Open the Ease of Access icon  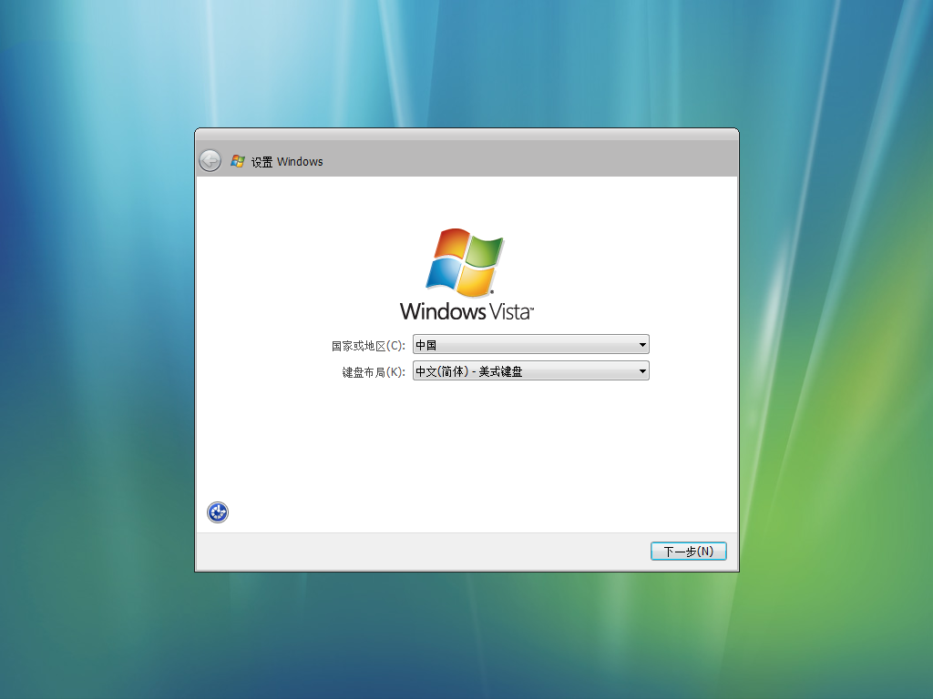(218, 512)
